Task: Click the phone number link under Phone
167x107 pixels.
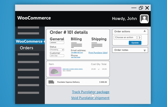Action: tap(76, 57)
